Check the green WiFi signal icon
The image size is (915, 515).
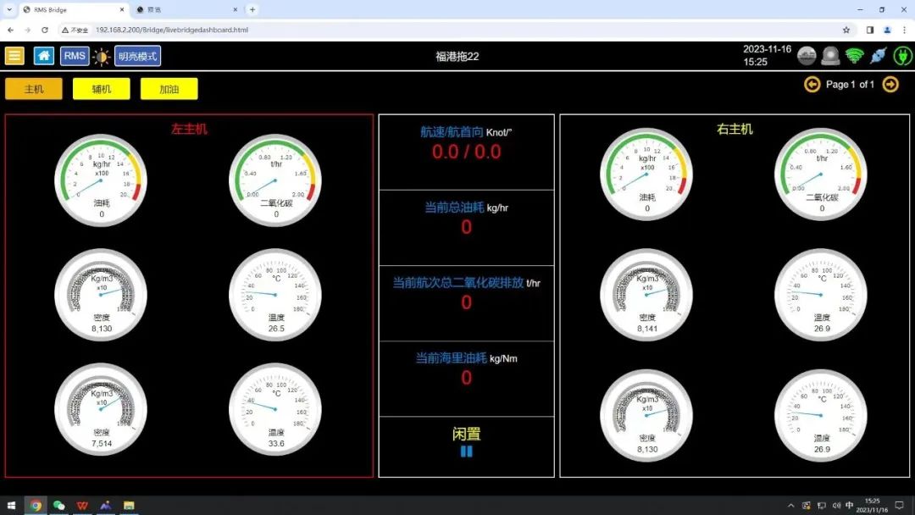(856, 55)
